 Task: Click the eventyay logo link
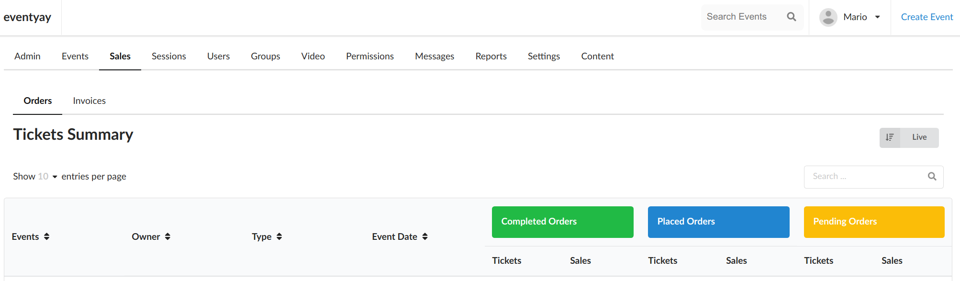click(27, 17)
